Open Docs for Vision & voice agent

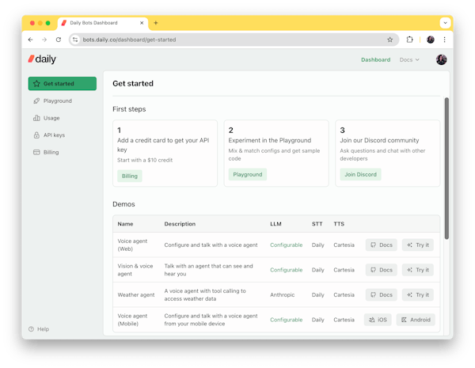(382, 270)
